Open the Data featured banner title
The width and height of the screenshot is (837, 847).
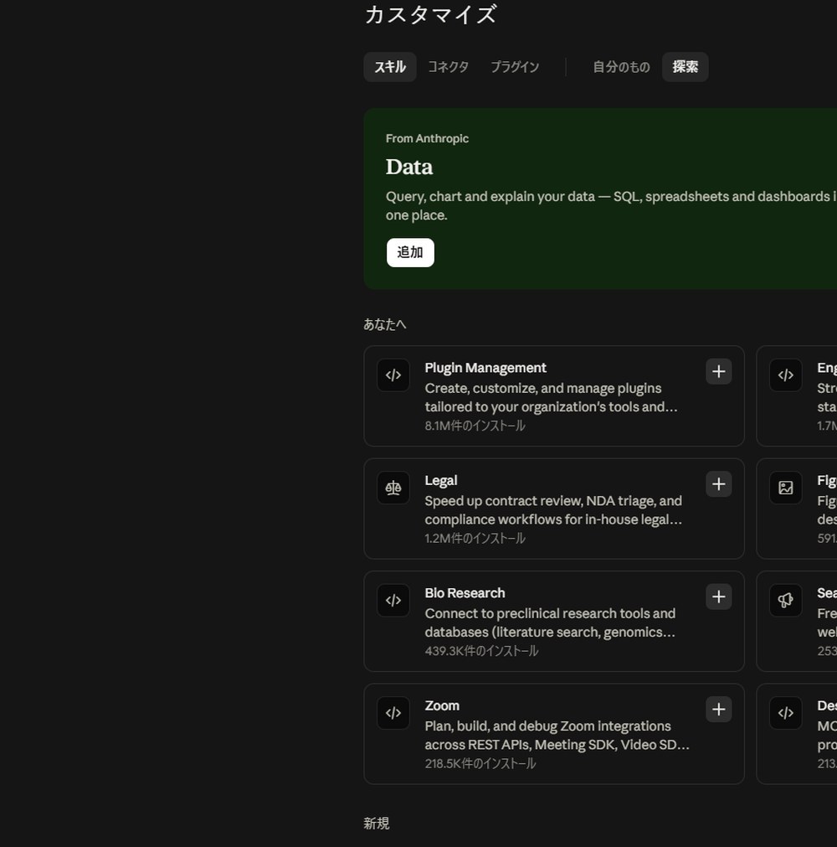coord(409,167)
